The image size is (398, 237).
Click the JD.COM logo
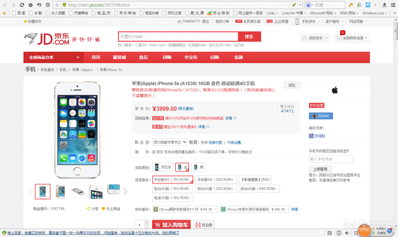coord(46,39)
